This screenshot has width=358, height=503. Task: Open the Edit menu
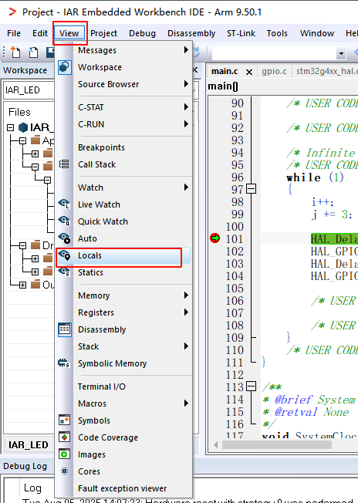pyautogui.click(x=40, y=33)
